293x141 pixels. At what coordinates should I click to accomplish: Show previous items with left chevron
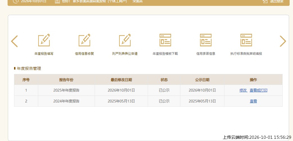(x=14, y=41)
